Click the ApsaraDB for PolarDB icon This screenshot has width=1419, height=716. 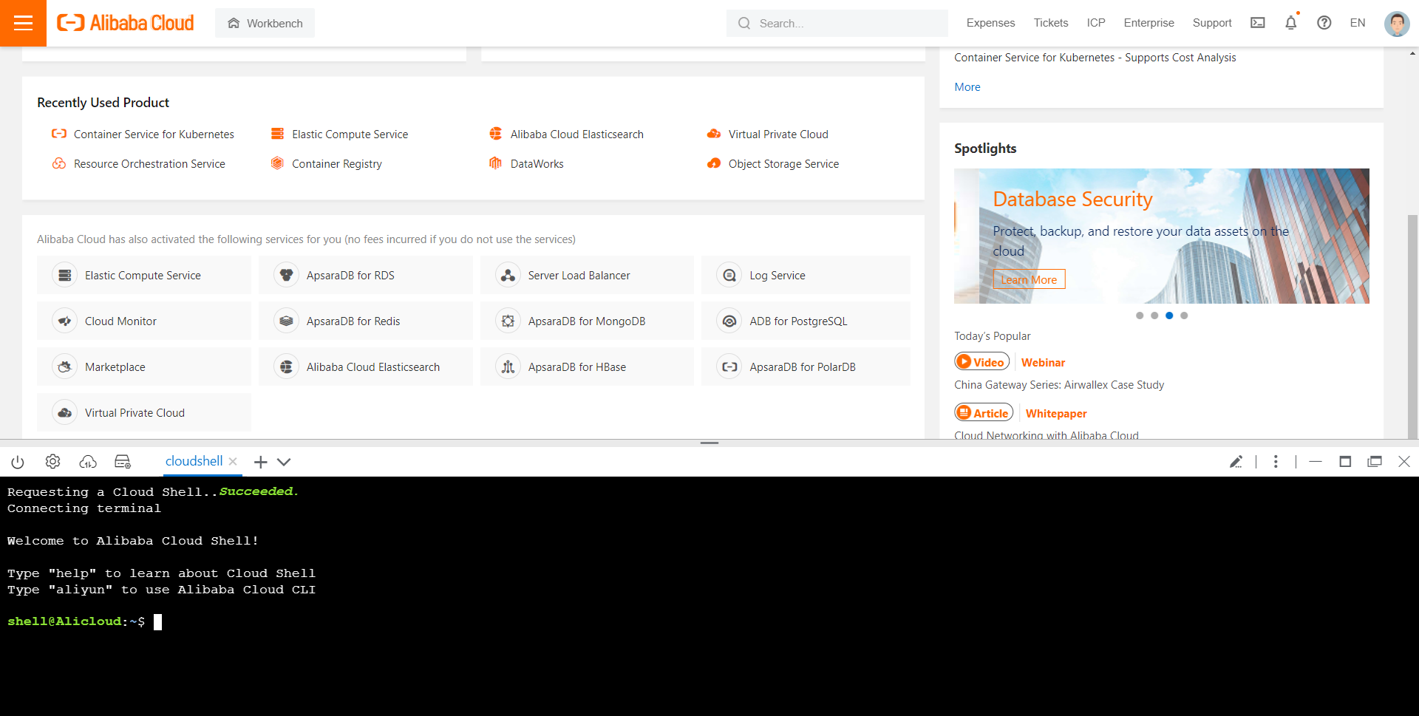[729, 366]
